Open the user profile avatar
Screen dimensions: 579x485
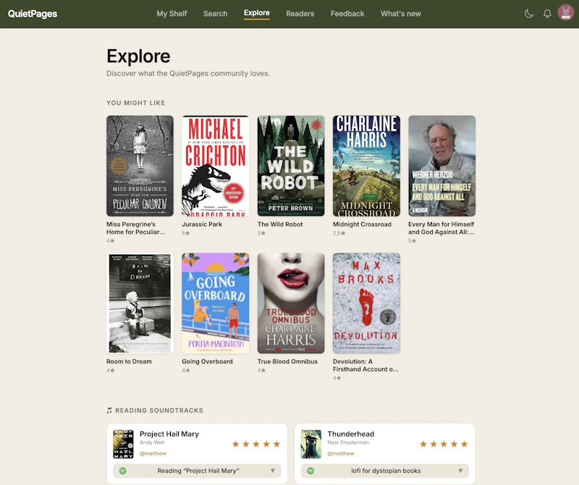tap(566, 12)
